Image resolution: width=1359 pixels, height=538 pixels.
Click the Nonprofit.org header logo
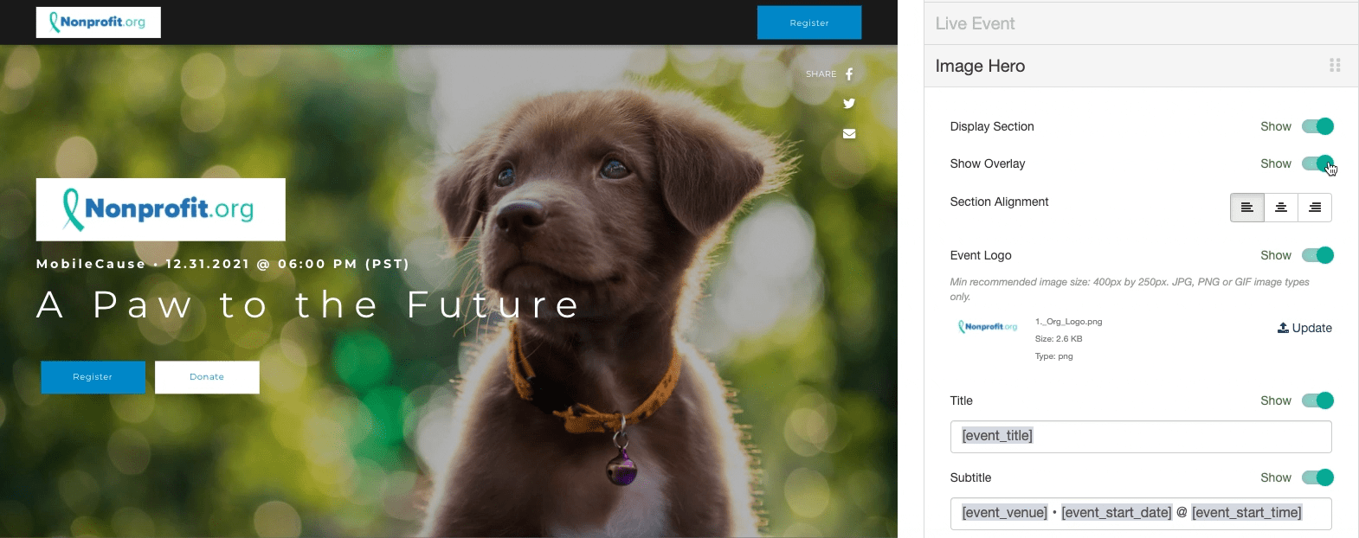98,22
